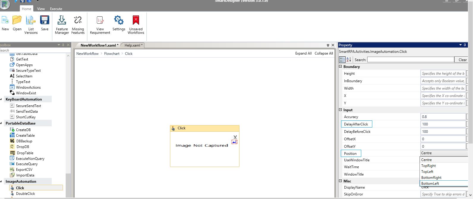Select the SendTextData activity
473x199 pixels.
click(x=27, y=112)
